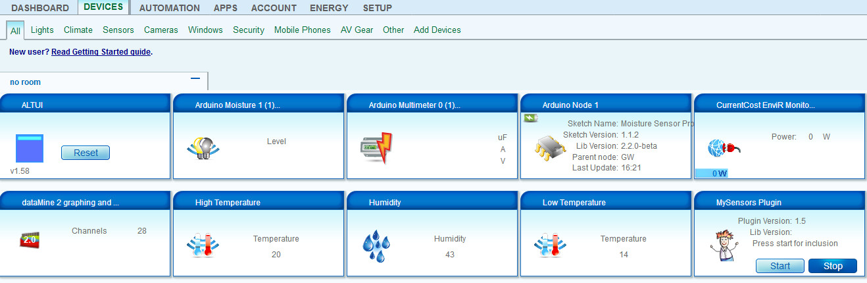The image size is (867, 283).
Task: Open the AUTOMATION menu tab
Action: 169,8
